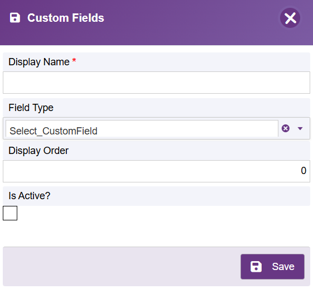Click the Display Order label
This screenshot has width=313, height=289.
pyautogui.click(x=38, y=151)
